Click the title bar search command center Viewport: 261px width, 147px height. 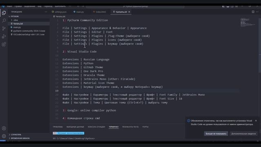tap(135, 7)
